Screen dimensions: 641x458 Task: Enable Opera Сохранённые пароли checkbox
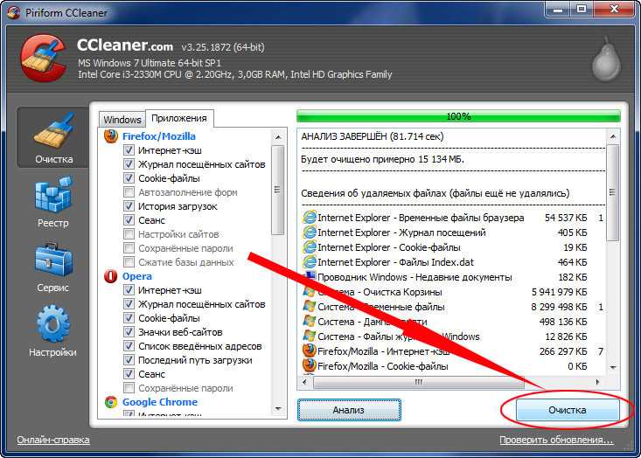[129, 388]
